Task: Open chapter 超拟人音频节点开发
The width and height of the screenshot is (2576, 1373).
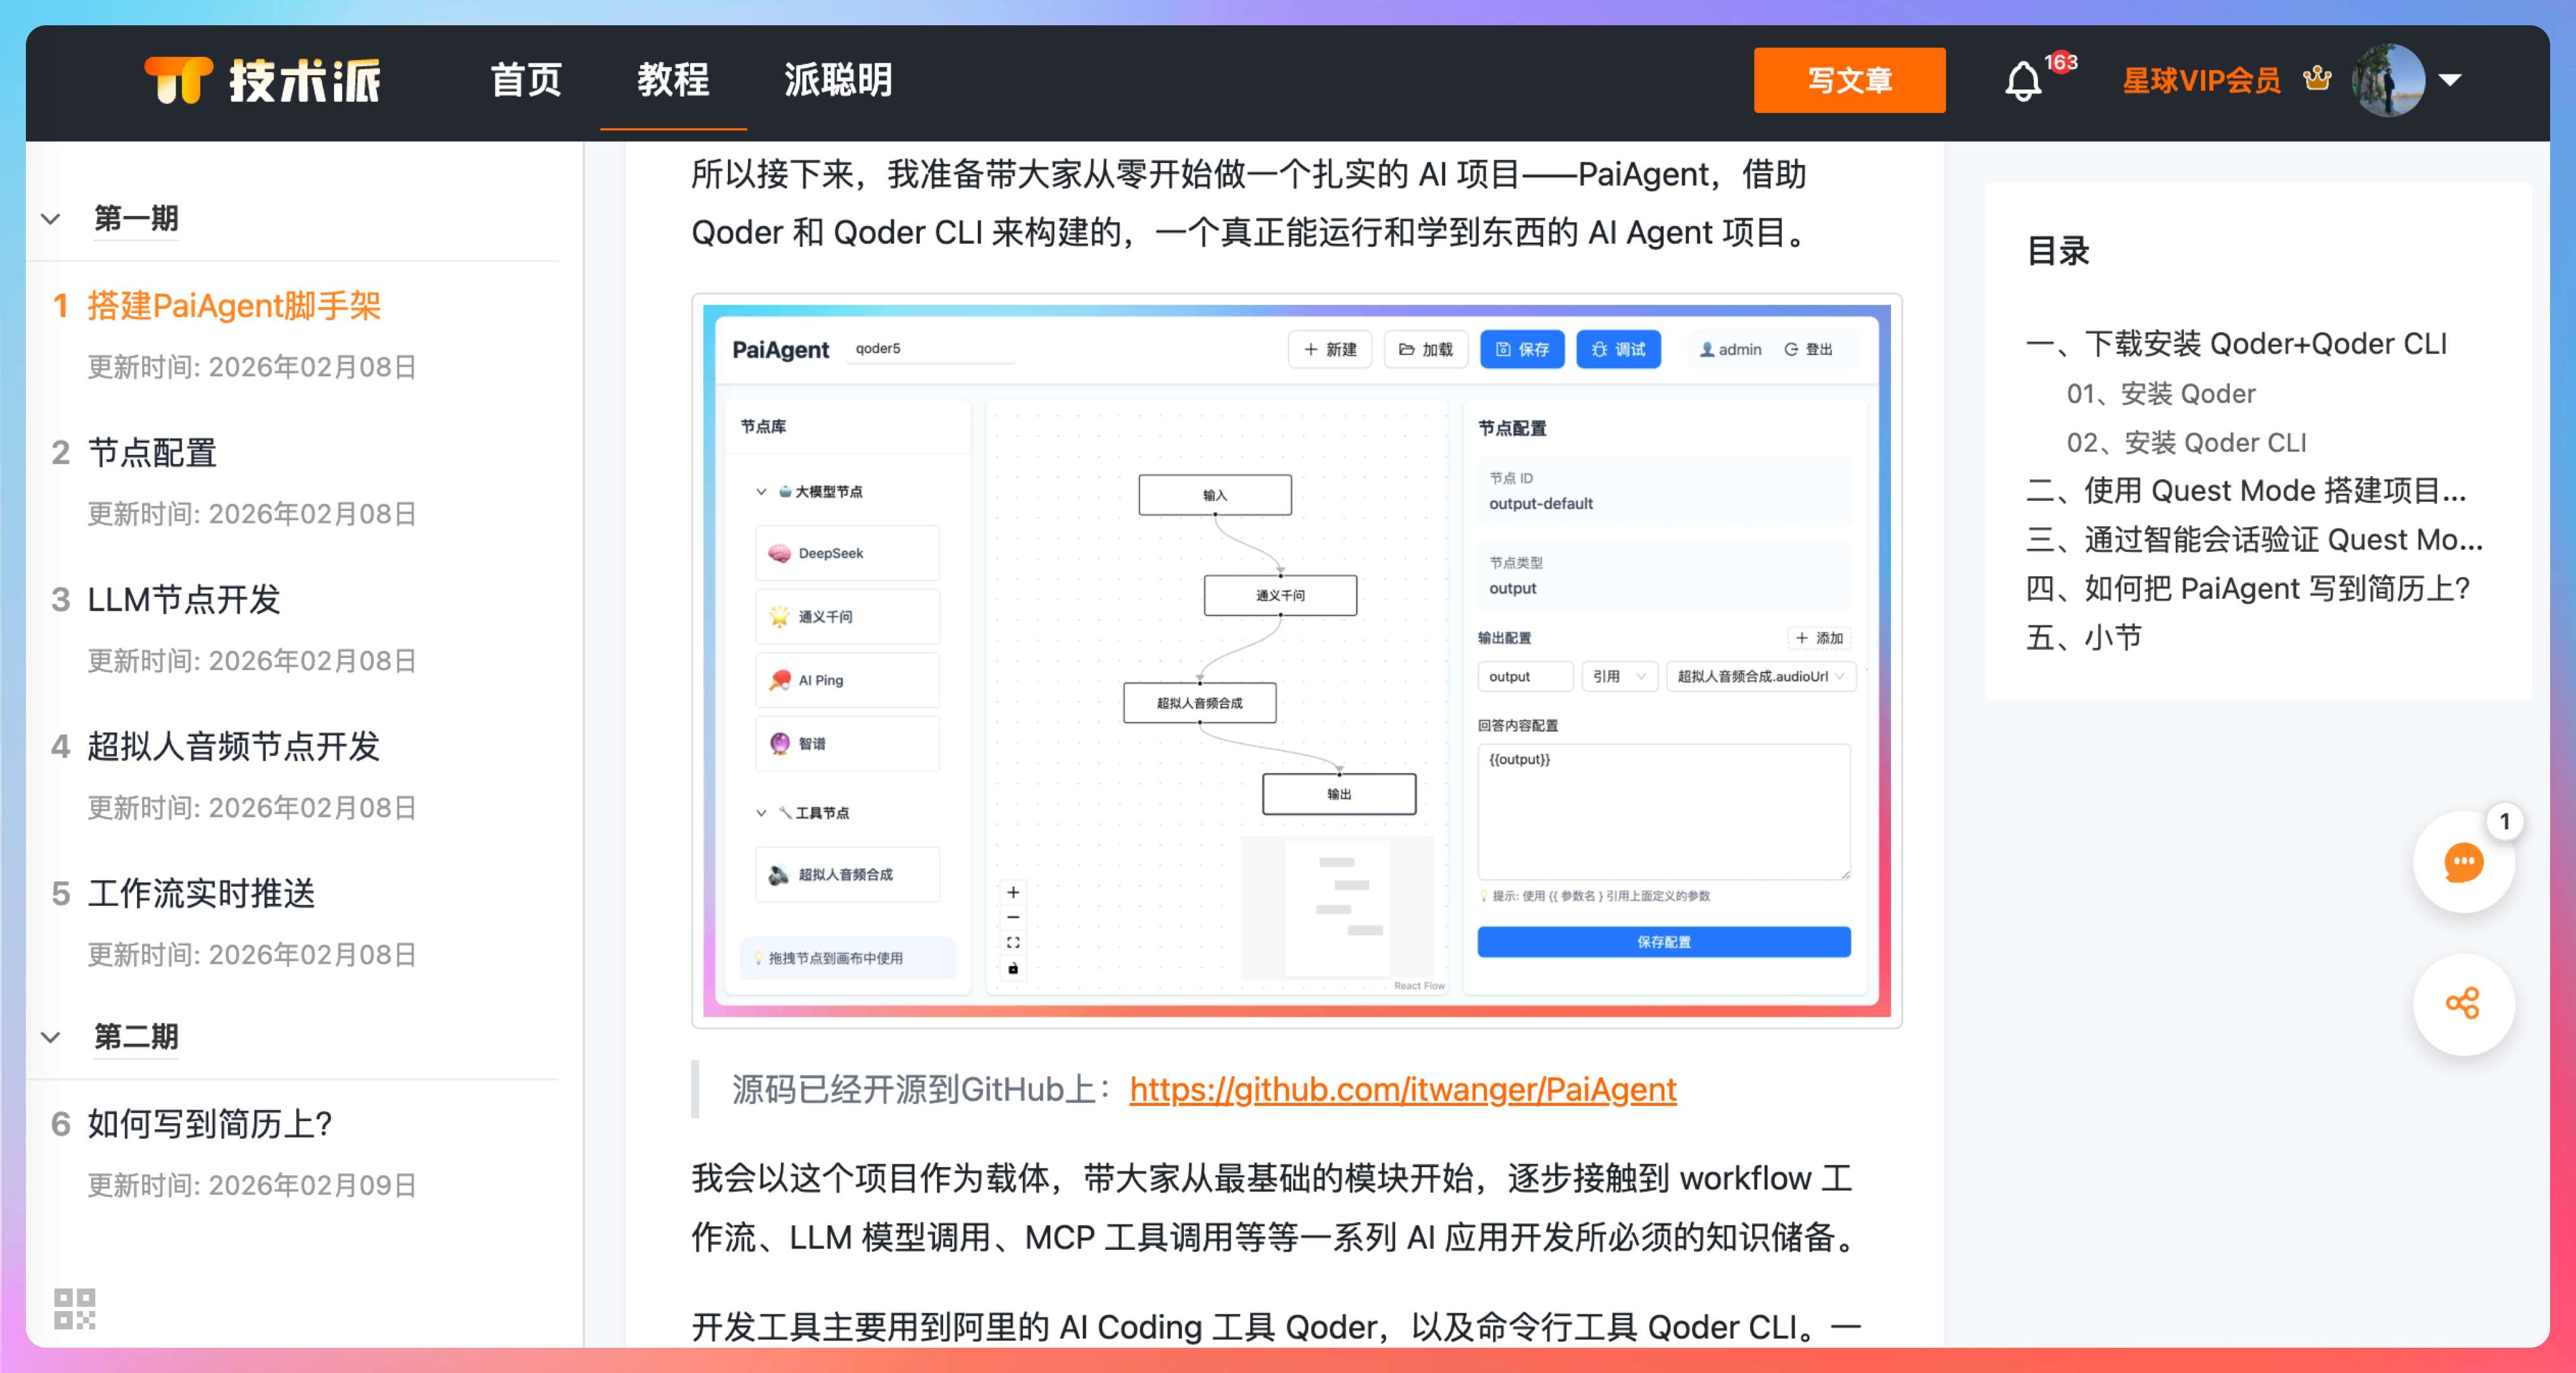Action: (x=233, y=746)
